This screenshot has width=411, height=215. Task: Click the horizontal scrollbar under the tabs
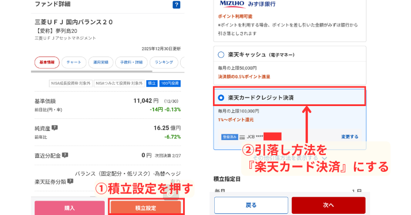point(92,71)
